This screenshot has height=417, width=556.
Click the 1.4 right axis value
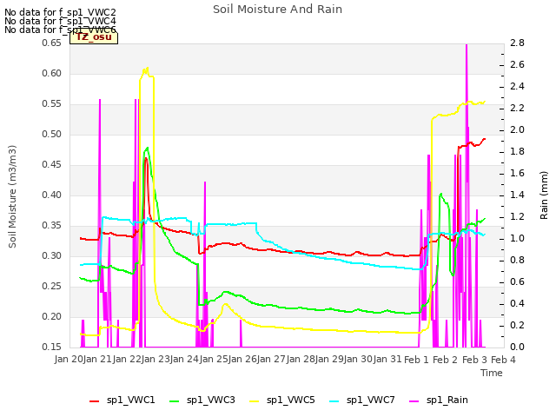(518, 195)
